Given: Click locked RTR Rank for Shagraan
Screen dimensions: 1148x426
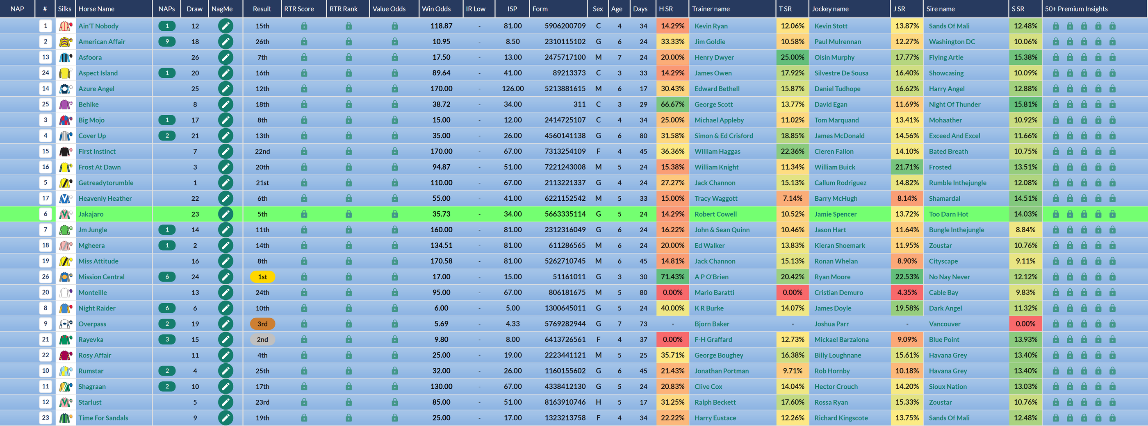Looking at the screenshot, I should pos(348,387).
